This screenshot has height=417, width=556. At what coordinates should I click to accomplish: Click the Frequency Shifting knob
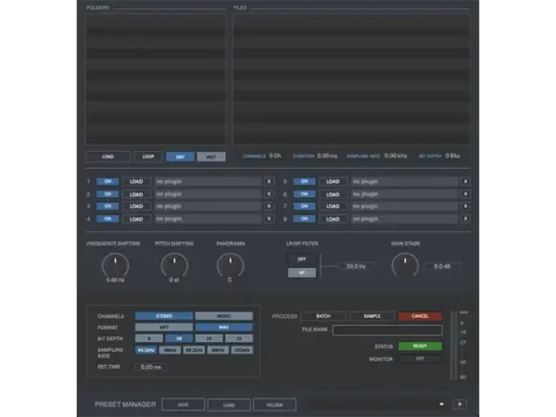click(x=115, y=265)
